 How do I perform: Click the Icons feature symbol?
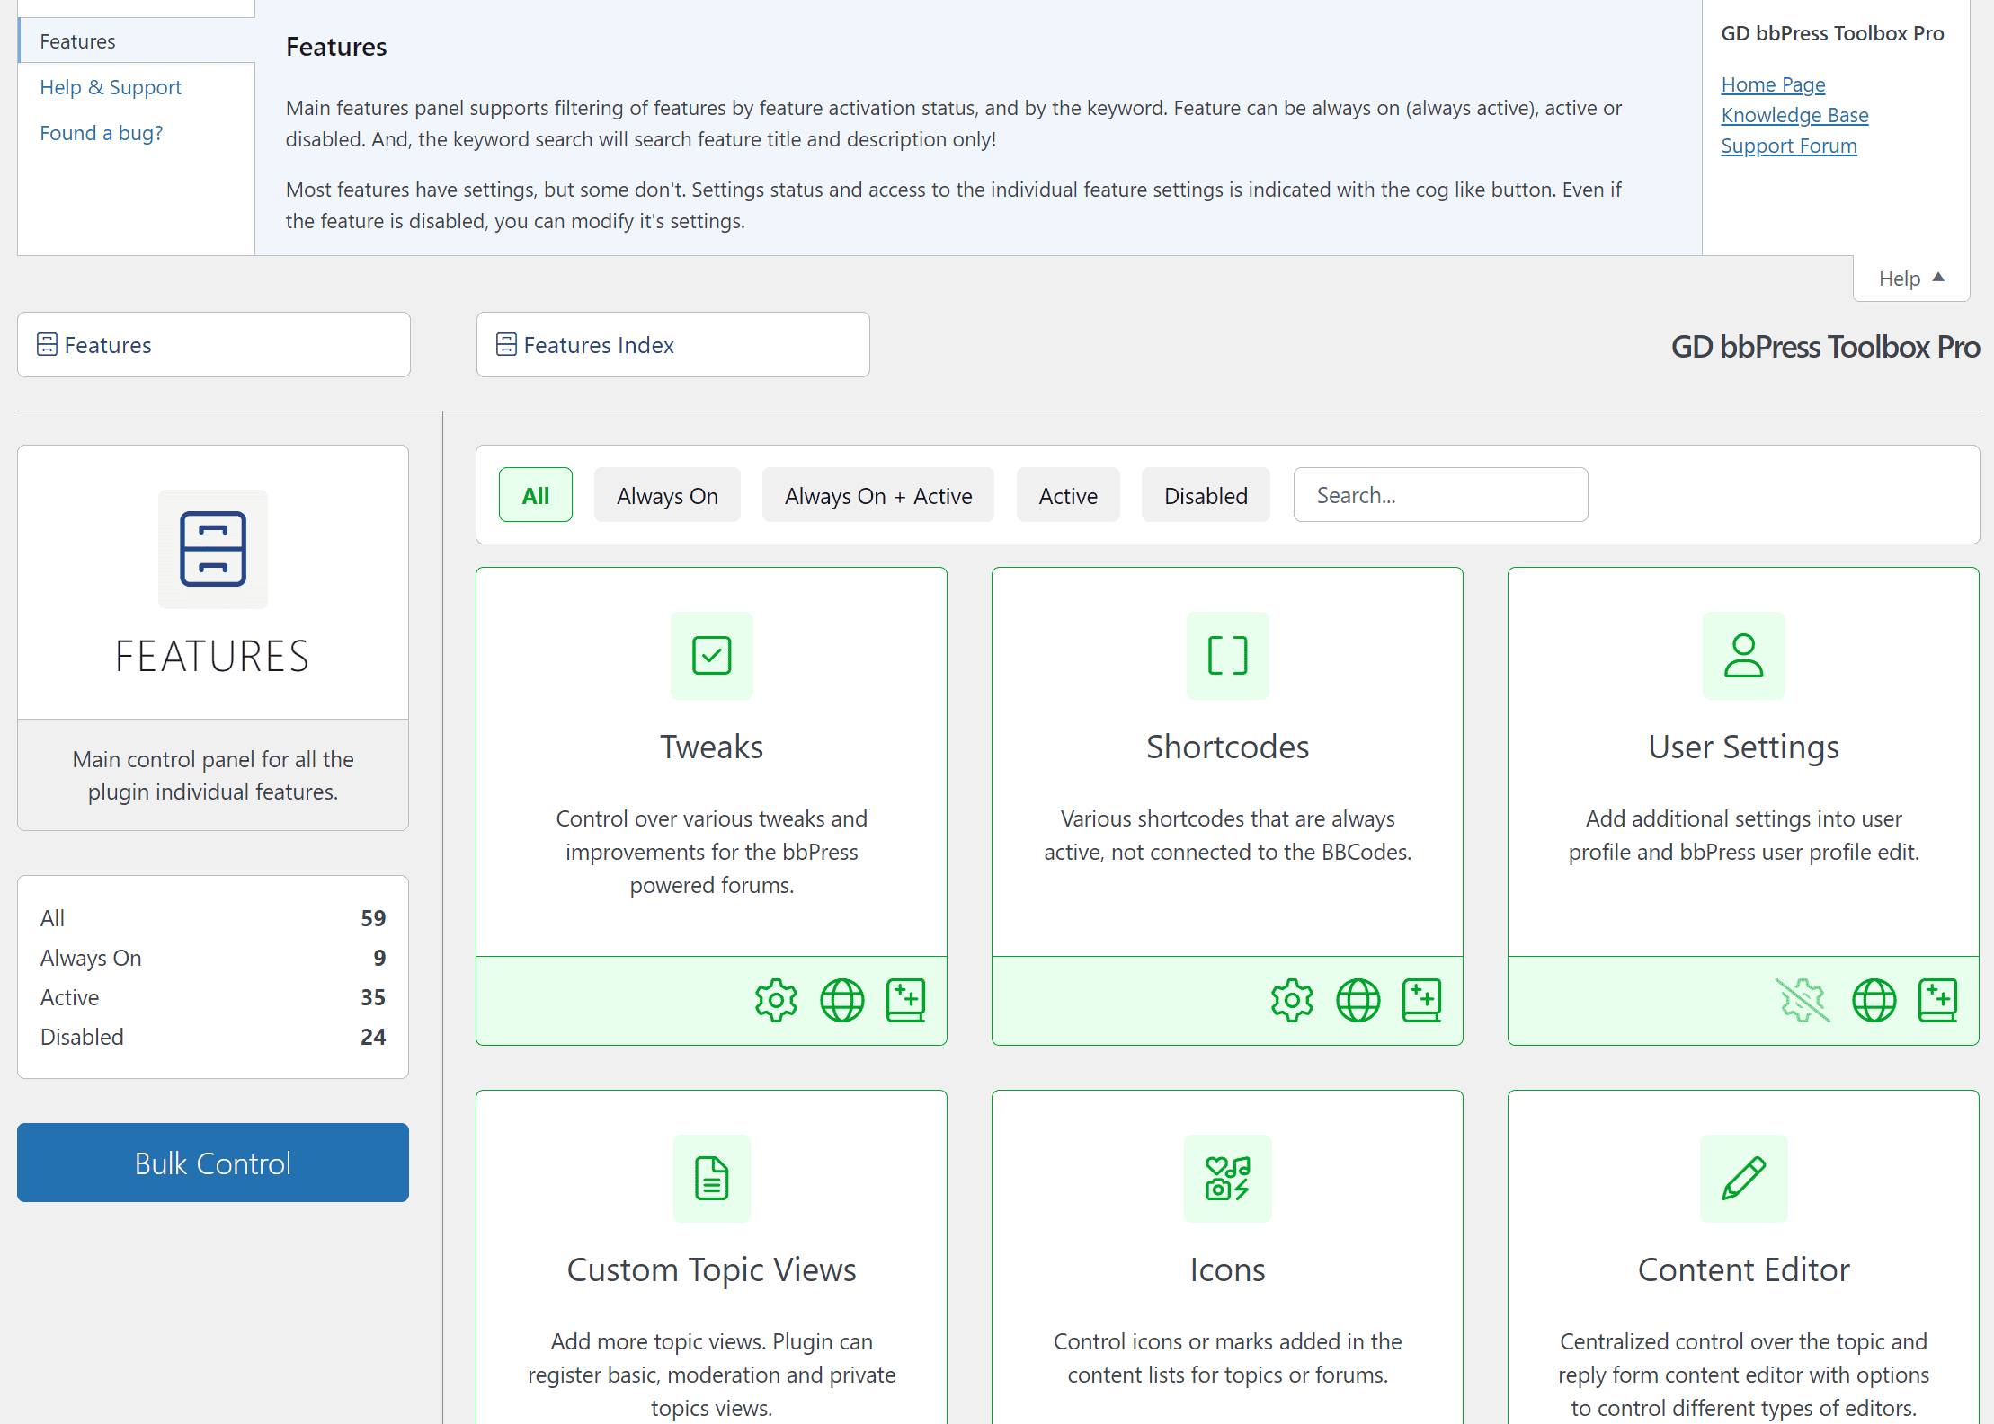coord(1228,1179)
